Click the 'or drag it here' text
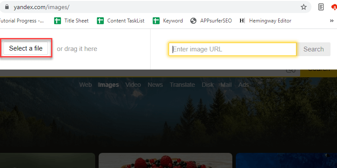 tap(77, 49)
